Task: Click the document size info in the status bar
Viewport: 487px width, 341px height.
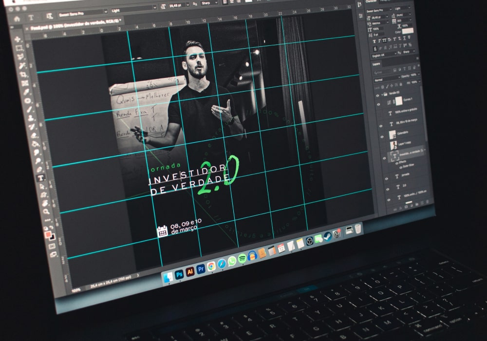Action: (x=111, y=283)
